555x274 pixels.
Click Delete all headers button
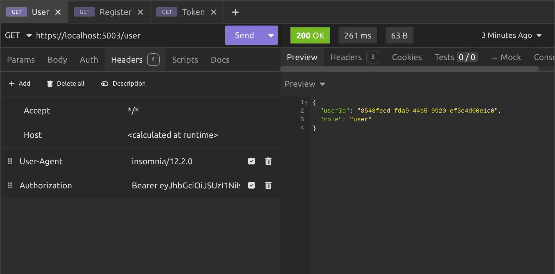[66, 84]
